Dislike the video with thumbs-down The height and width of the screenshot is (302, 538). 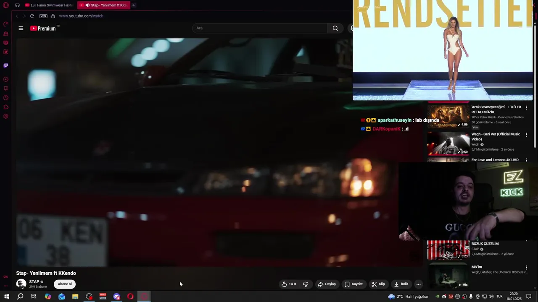click(306, 284)
